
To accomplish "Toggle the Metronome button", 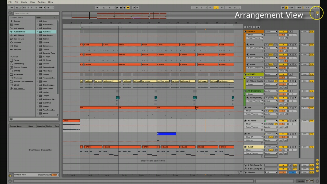I will click(41, 8).
